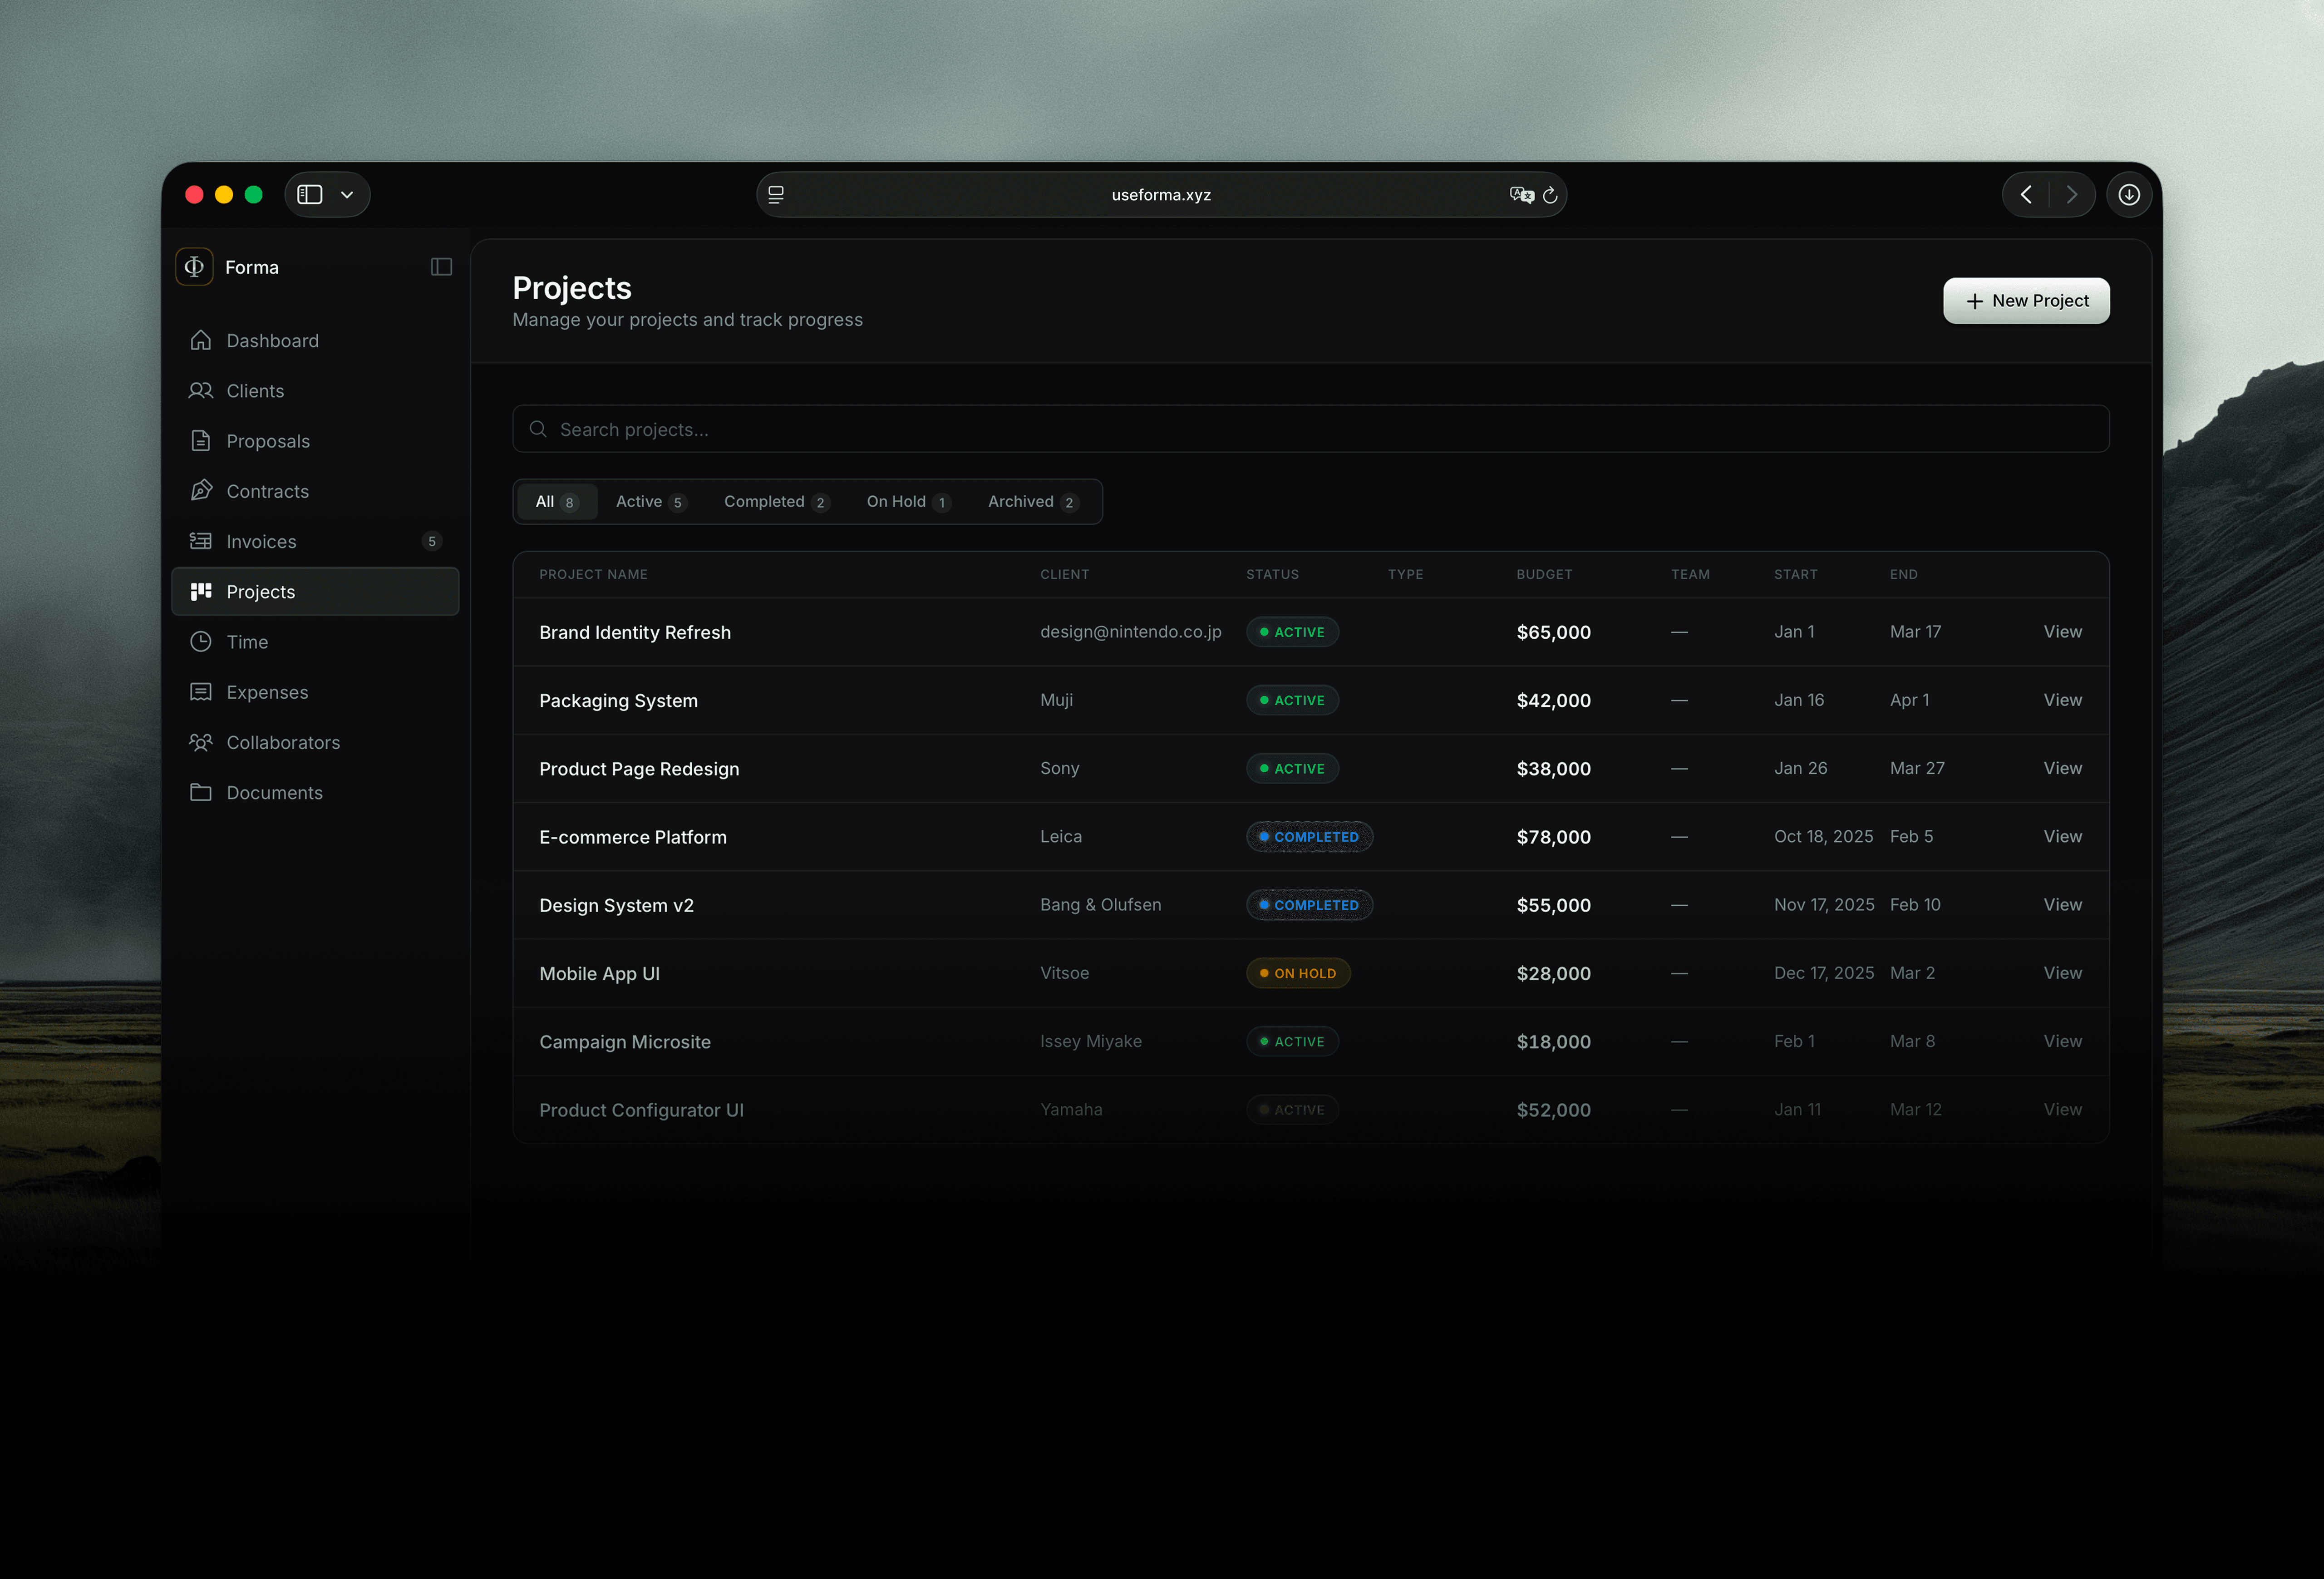Switch to the Completed filter tab

click(x=776, y=502)
